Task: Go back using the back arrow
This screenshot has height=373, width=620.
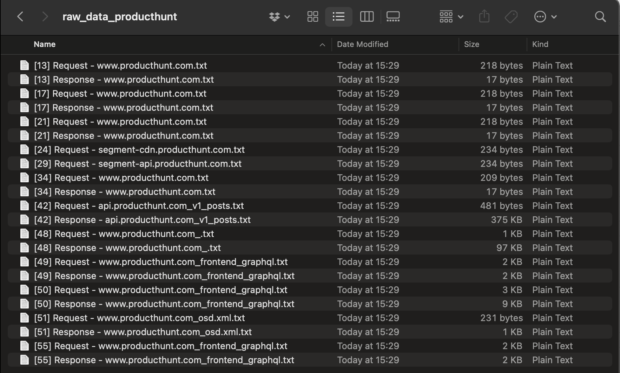Action: click(x=20, y=16)
